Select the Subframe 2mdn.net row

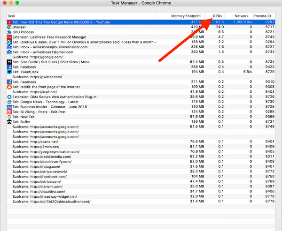(x=141, y=147)
